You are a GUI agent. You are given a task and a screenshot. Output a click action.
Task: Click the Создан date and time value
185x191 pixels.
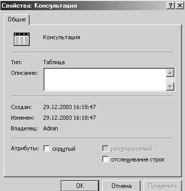coord(70,107)
